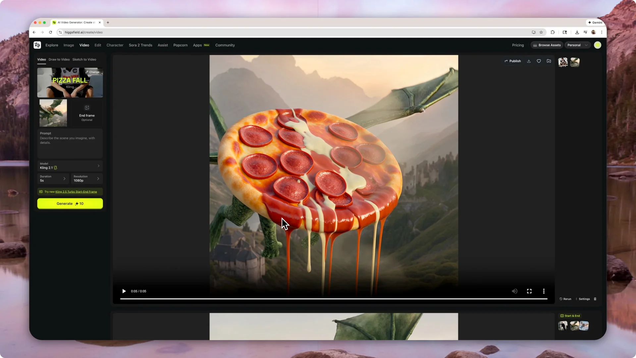Enter fullscreen mode in the video player
The image size is (636, 358).
pyautogui.click(x=529, y=291)
